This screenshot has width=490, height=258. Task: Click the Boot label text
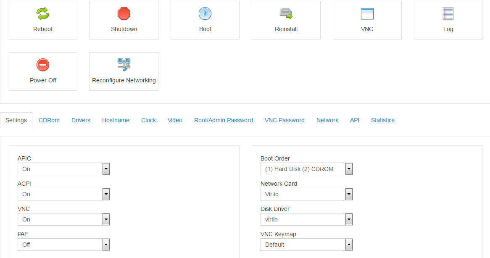point(205,29)
